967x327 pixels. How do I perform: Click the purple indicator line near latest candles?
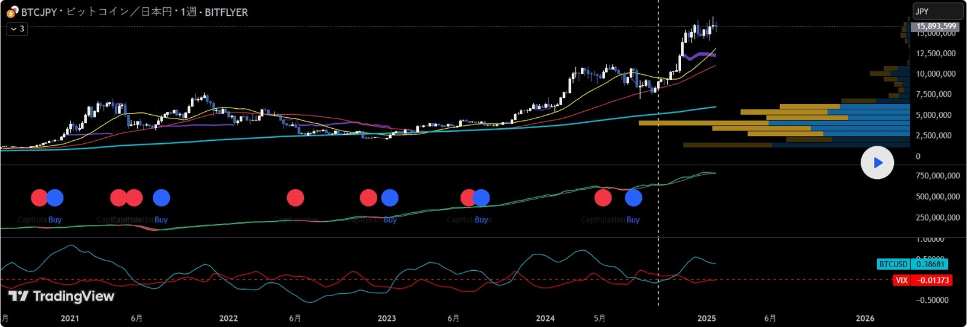pyautogui.click(x=701, y=54)
